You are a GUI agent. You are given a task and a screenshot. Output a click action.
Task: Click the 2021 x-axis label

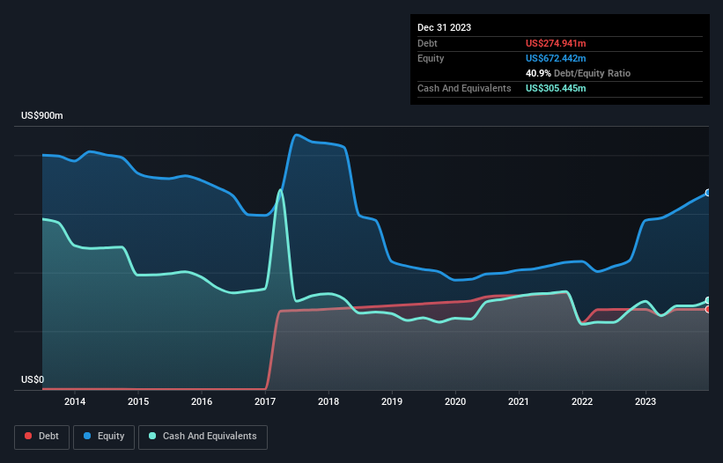(519, 401)
